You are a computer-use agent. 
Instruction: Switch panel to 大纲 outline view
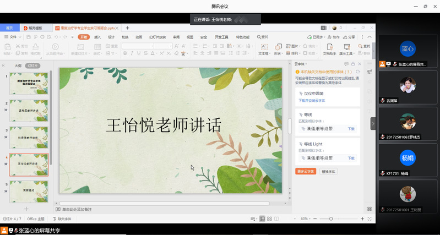click(x=18, y=65)
